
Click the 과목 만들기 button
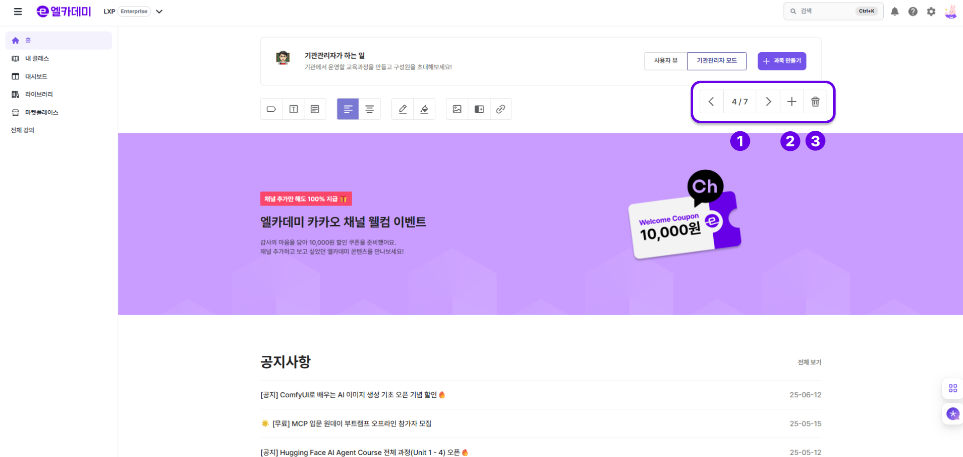click(x=782, y=61)
